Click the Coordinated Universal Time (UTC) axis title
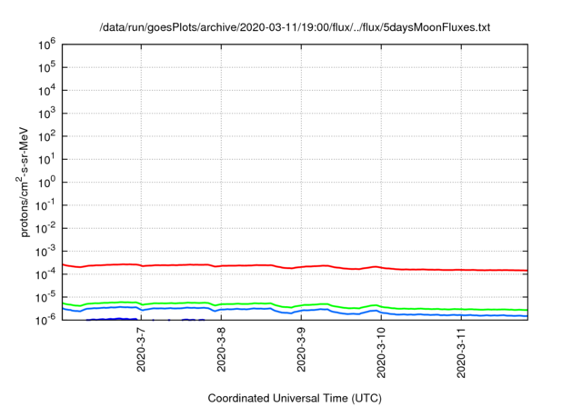Image resolution: width=582 pixels, height=407 pixels. [295, 398]
